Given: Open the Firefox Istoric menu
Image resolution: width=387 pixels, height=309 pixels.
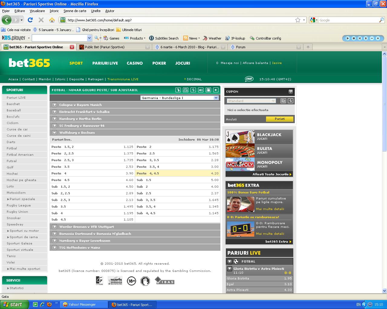Looking at the screenshot, I should [54, 11].
